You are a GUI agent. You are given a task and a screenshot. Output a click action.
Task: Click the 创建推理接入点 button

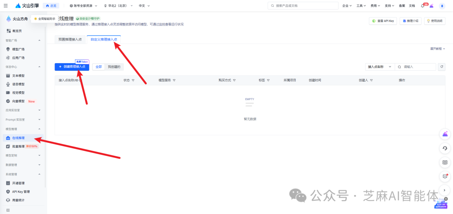click(72, 67)
